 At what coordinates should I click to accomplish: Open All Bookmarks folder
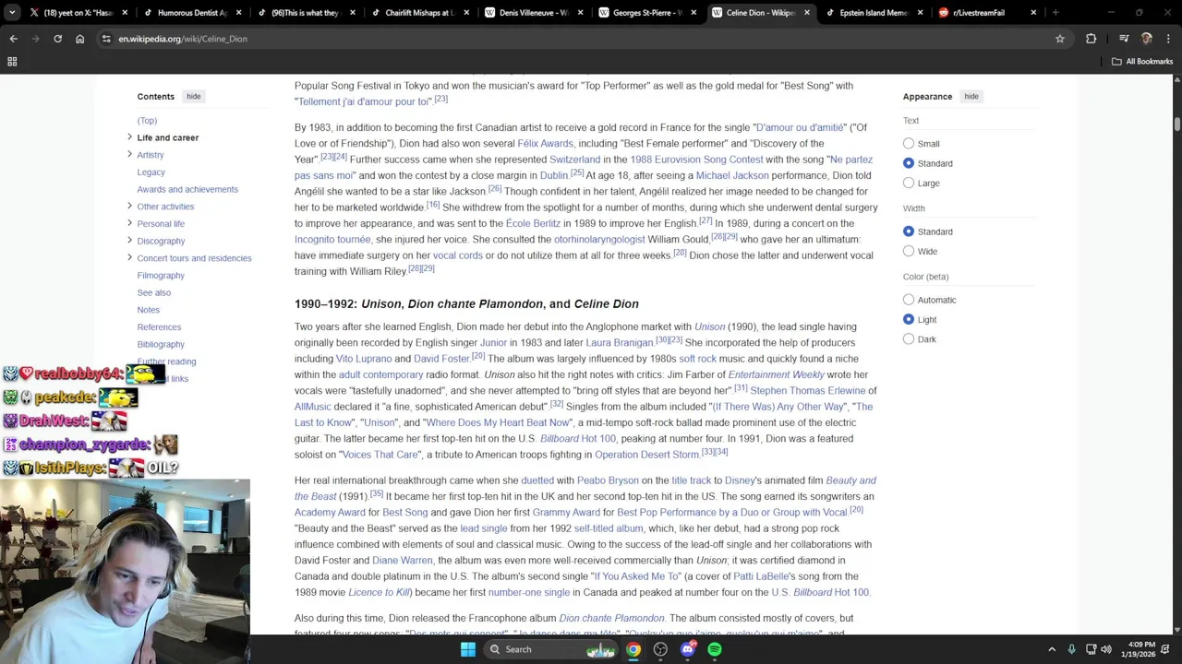tap(1142, 62)
